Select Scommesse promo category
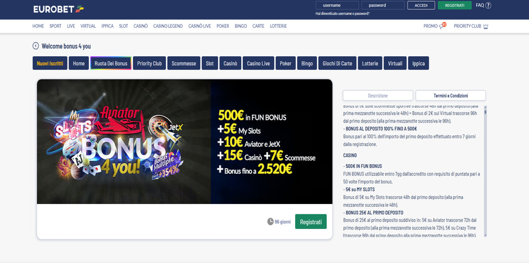This screenshot has height=263, width=529. click(184, 63)
